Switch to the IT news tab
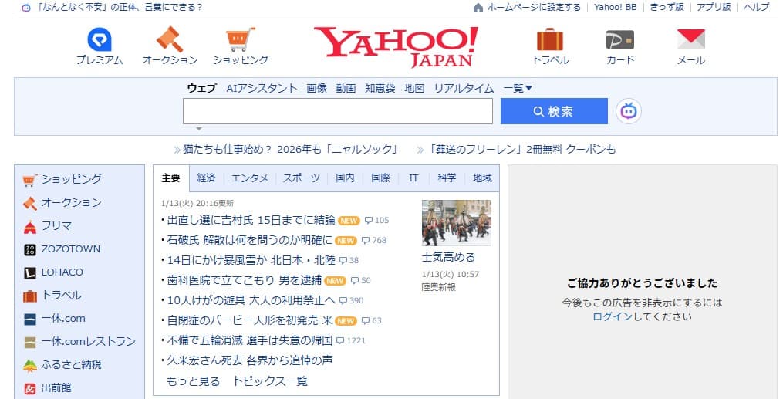This screenshot has width=783, height=399. tap(413, 178)
